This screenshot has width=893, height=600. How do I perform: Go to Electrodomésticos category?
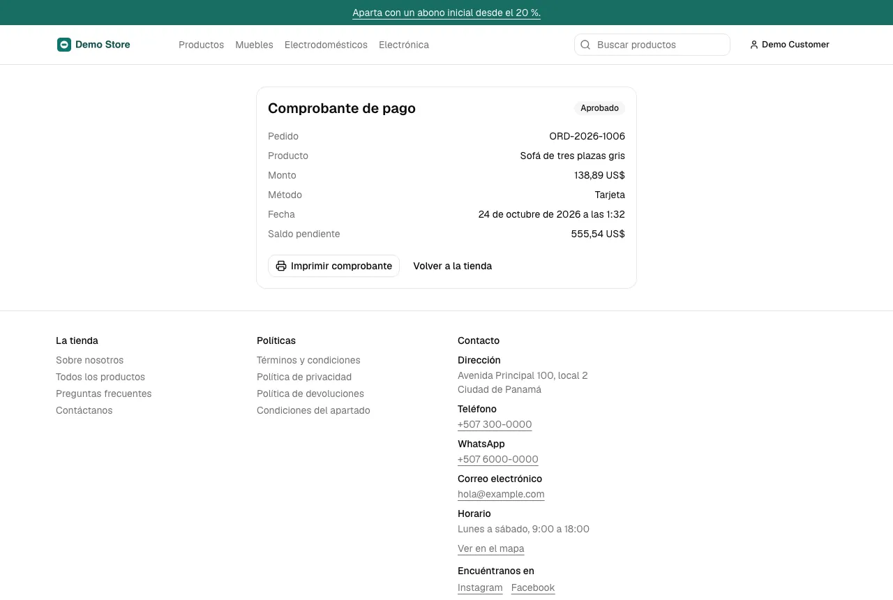(326, 45)
